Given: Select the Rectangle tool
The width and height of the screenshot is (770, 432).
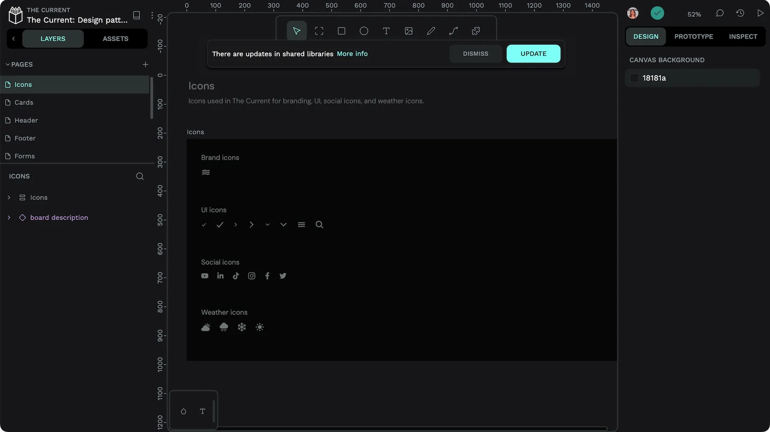Looking at the screenshot, I should (341, 31).
